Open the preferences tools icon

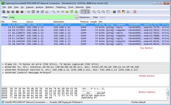click(x=128, y=12)
